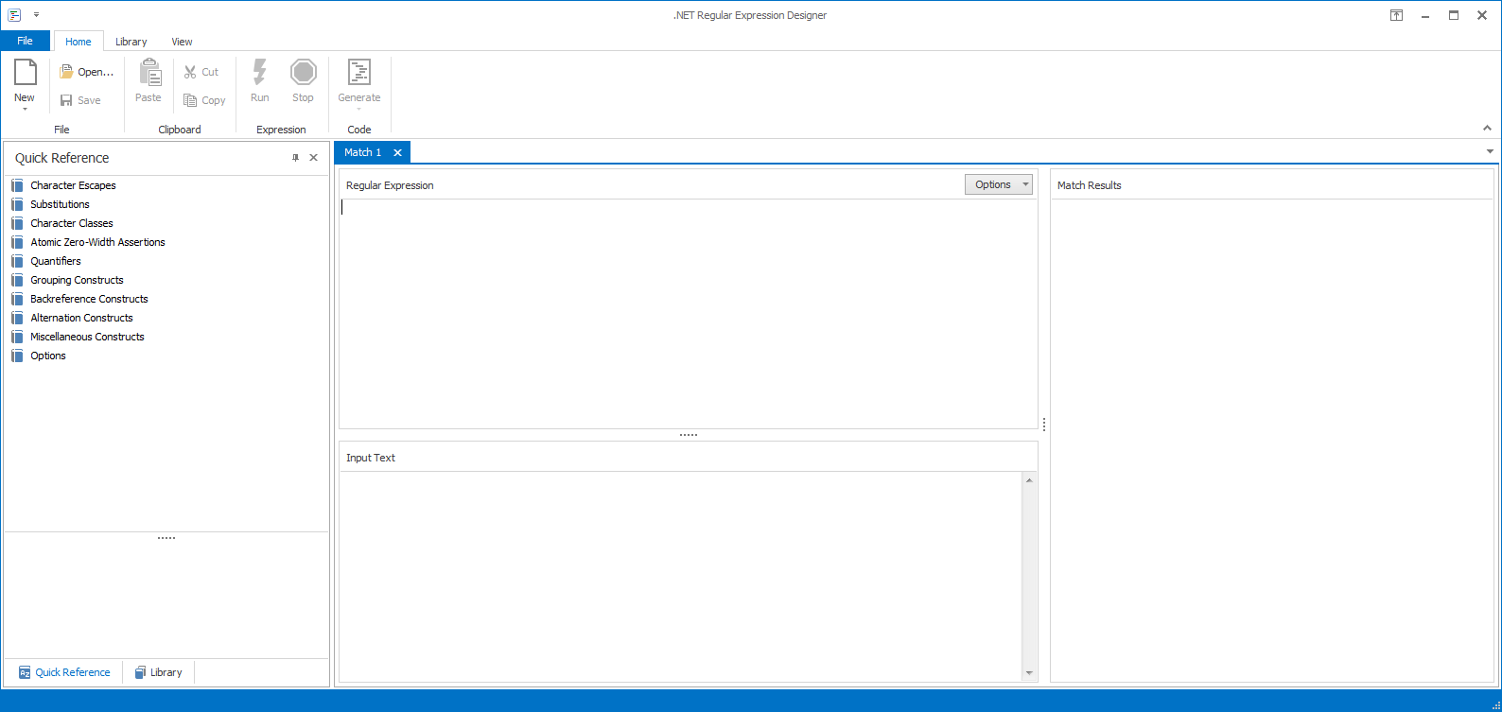Click Input Text scrollbar down arrow
The height and width of the screenshot is (712, 1502).
pyautogui.click(x=1029, y=673)
